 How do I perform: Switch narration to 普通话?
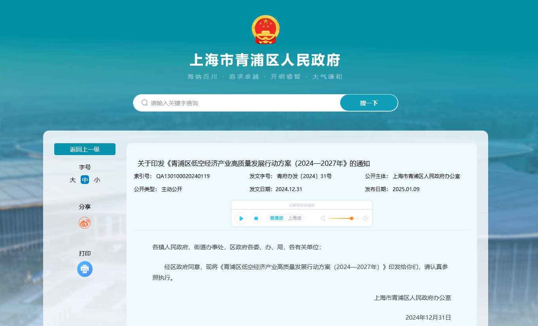[277, 218]
